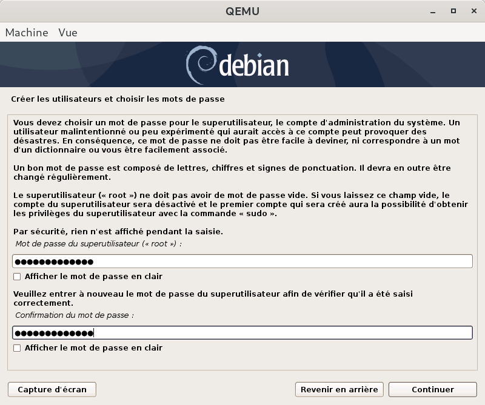Image resolution: width=485 pixels, height=405 pixels.
Task: Enable show password checkbox under root password
Action: (17, 277)
